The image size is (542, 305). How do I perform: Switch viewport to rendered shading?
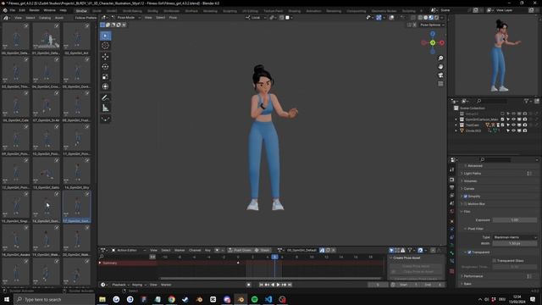(436, 17)
